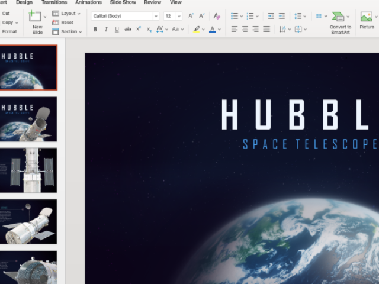
Task: Open the highlight color dropdown arrow
Action: [203, 30]
